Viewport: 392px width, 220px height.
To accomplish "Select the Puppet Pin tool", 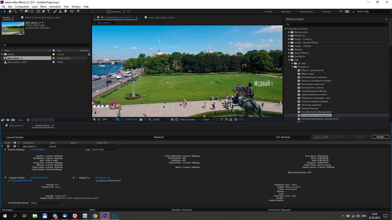I will pos(78,11).
